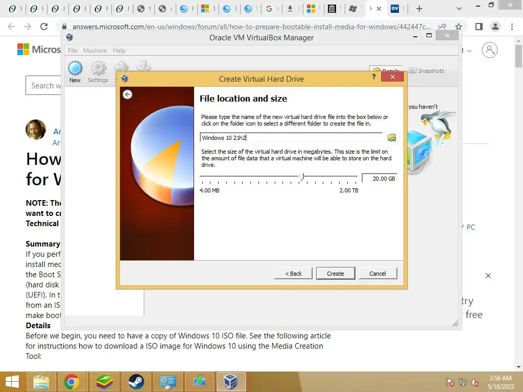The image size is (523, 392).
Task: Reload the current page
Action: (x=44, y=27)
